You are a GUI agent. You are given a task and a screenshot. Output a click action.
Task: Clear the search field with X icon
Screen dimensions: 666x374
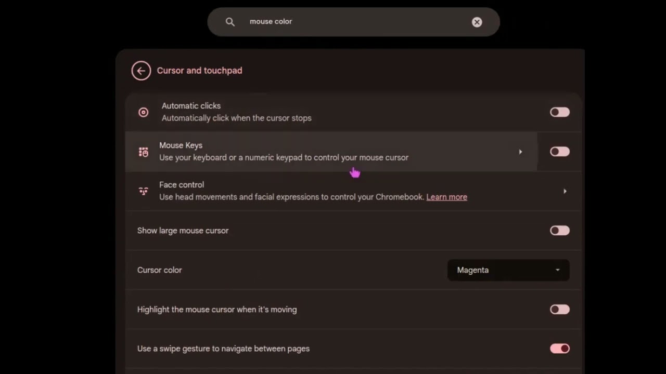(x=477, y=22)
